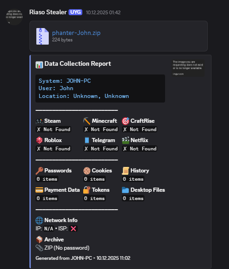Click the Telegram field heading
Viewport: 229px width, 269px height.
(x=103, y=140)
